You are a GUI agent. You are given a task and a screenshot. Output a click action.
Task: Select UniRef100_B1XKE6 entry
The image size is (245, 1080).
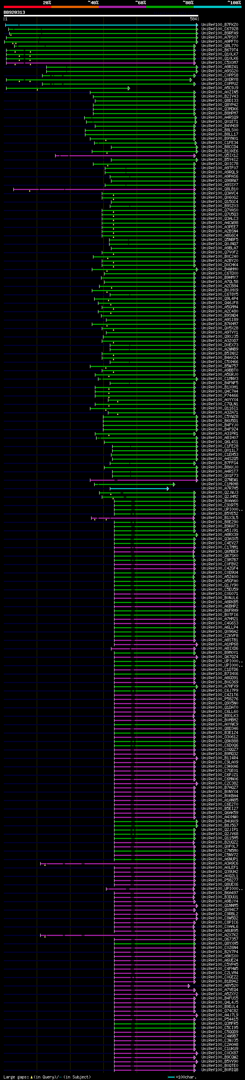pyautogui.click(x=220, y=151)
